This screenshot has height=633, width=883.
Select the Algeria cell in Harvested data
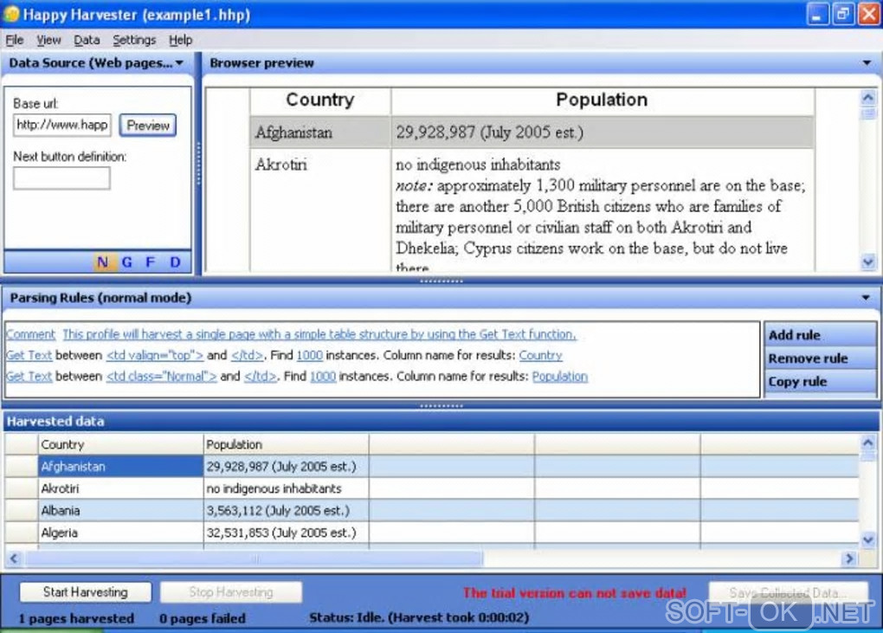(x=120, y=533)
